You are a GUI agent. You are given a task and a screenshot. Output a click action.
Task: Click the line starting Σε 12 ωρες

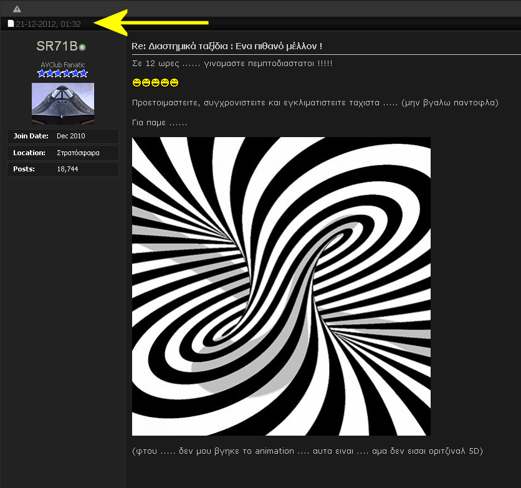(x=232, y=64)
